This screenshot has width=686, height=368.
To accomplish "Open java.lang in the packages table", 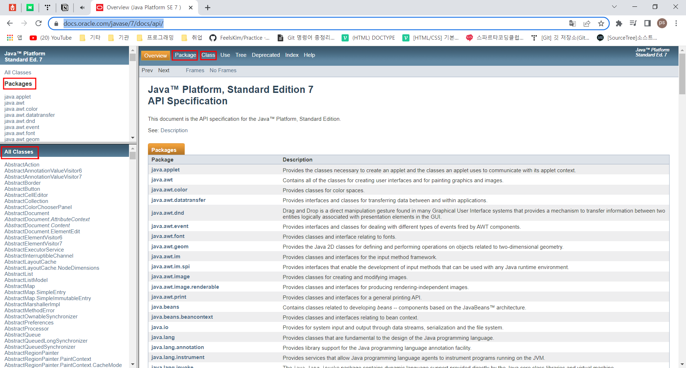I will [163, 337].
